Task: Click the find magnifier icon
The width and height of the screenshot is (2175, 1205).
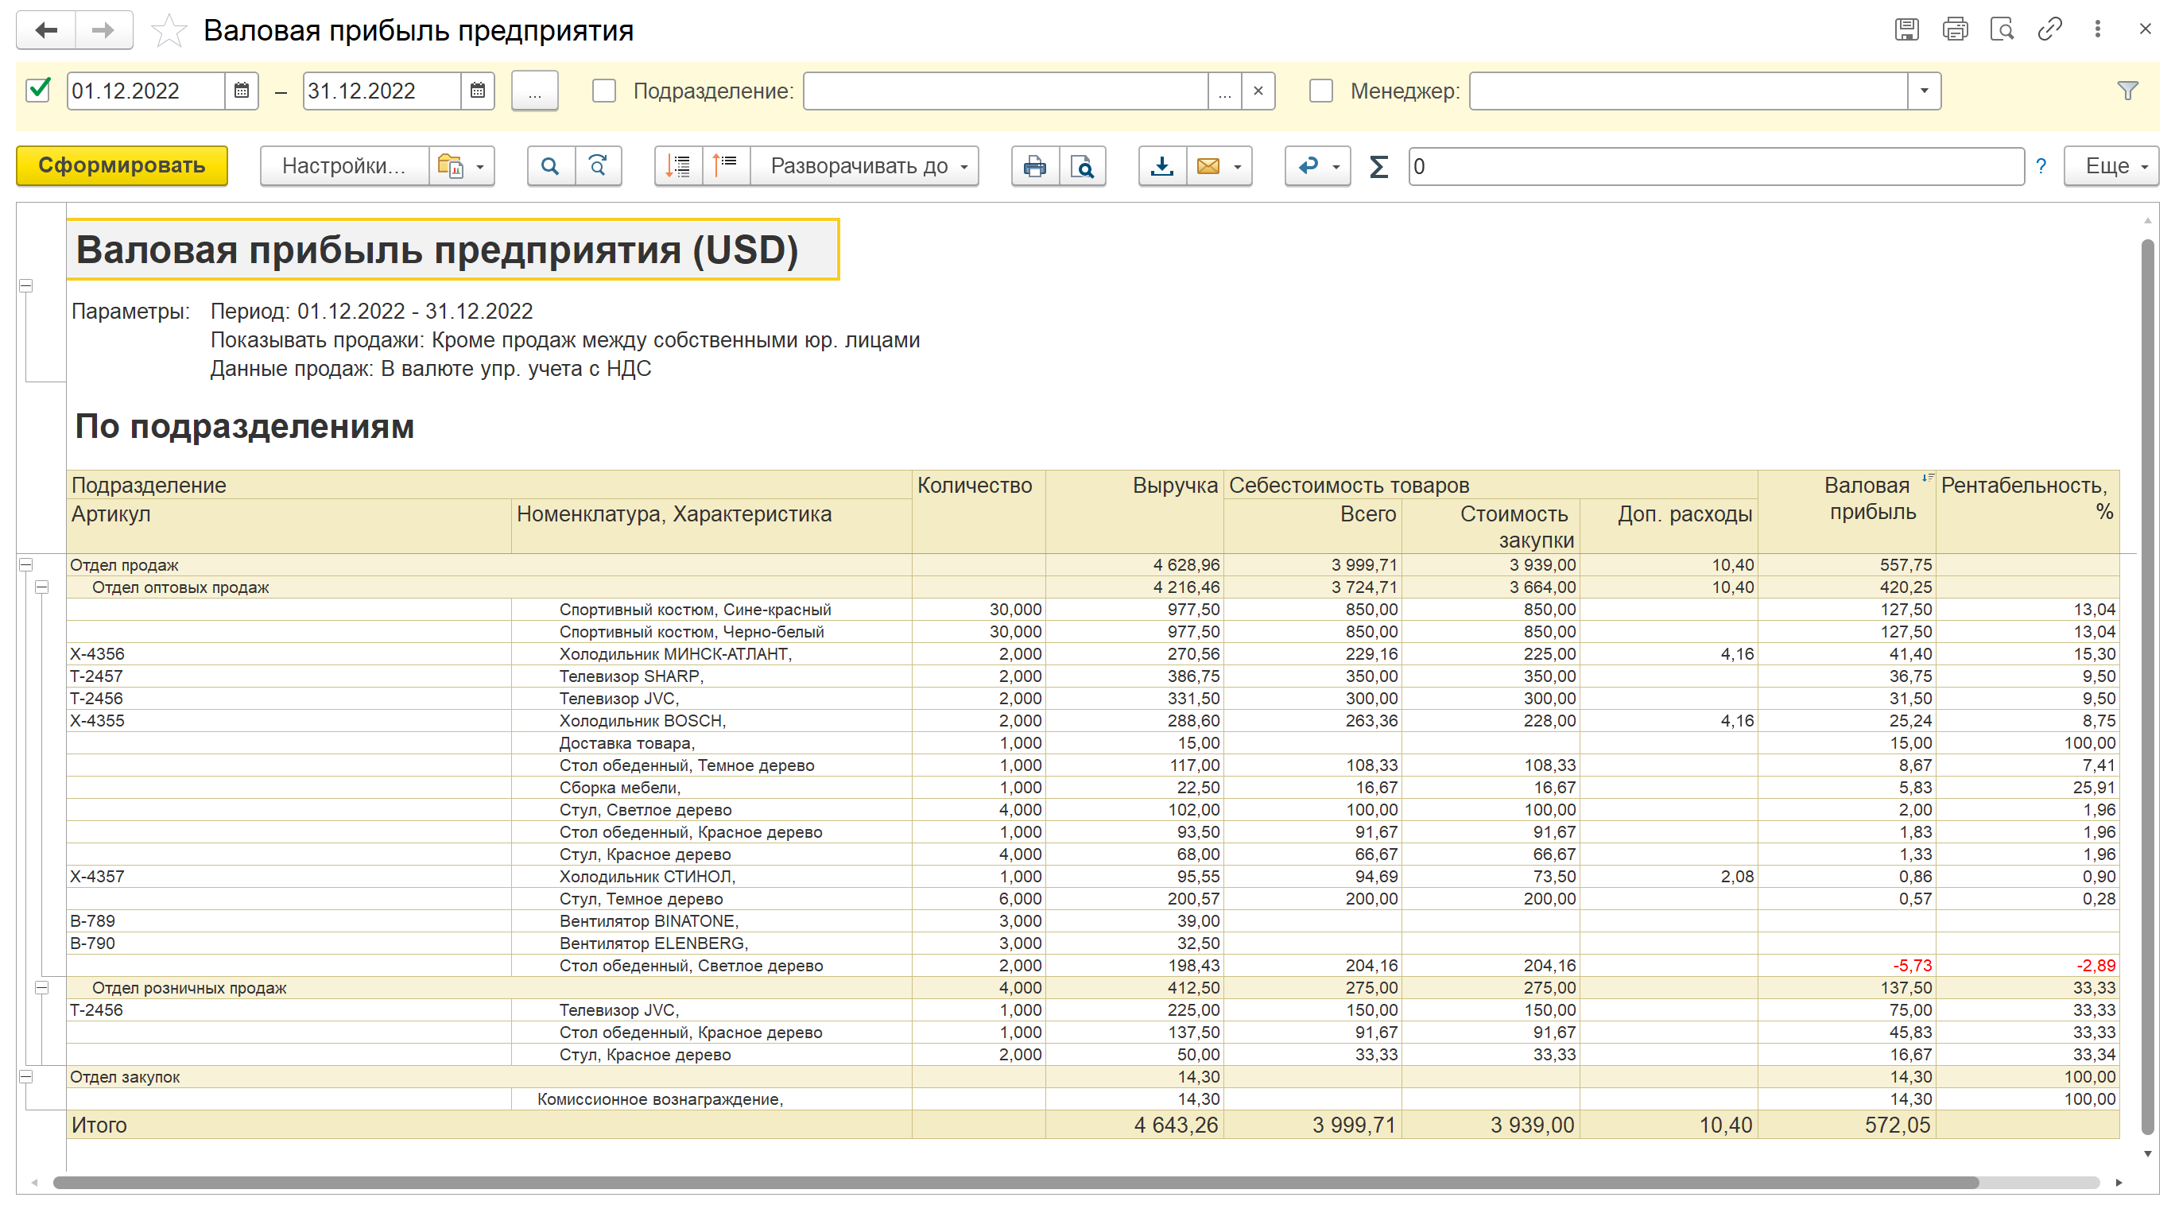Action: 549,166
